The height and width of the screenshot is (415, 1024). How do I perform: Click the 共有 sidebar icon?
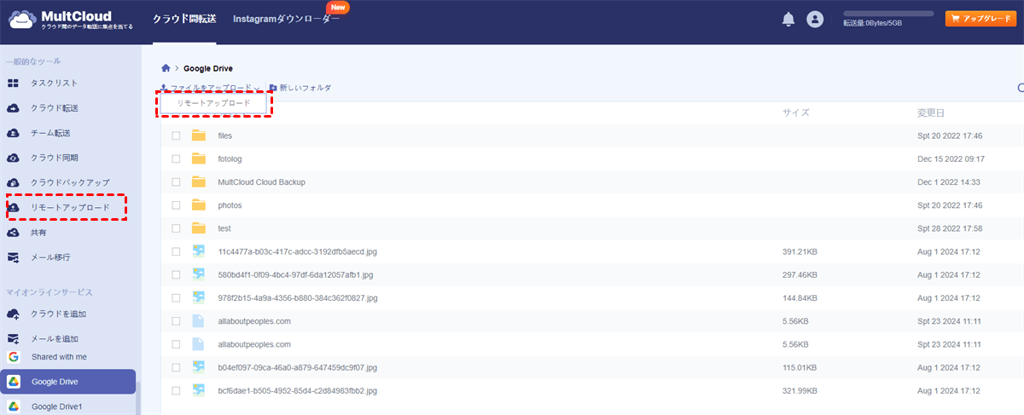[x=13, y=232]
